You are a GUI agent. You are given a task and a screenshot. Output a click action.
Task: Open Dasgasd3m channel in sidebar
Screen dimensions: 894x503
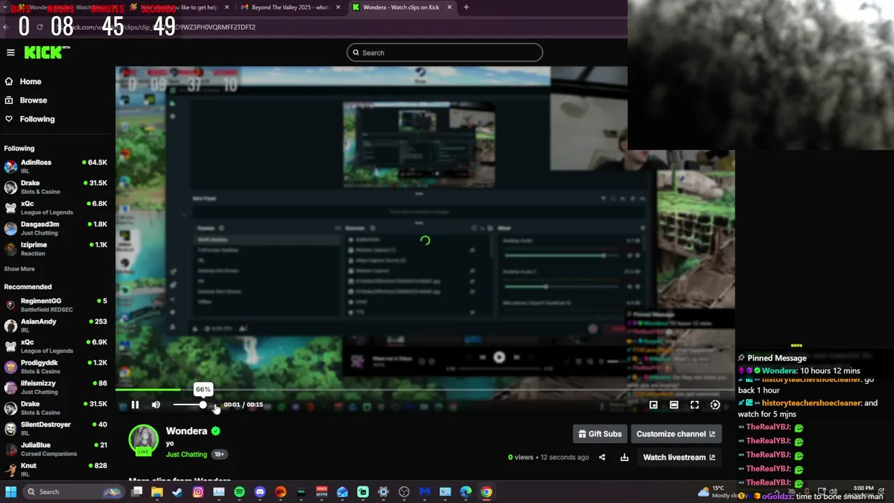(56, 228)
